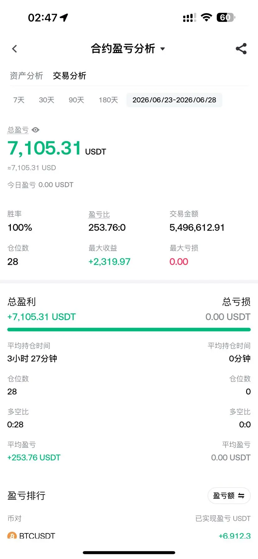Open the 合约盈亏分析 title dropdown arrow

click(162, 49)
